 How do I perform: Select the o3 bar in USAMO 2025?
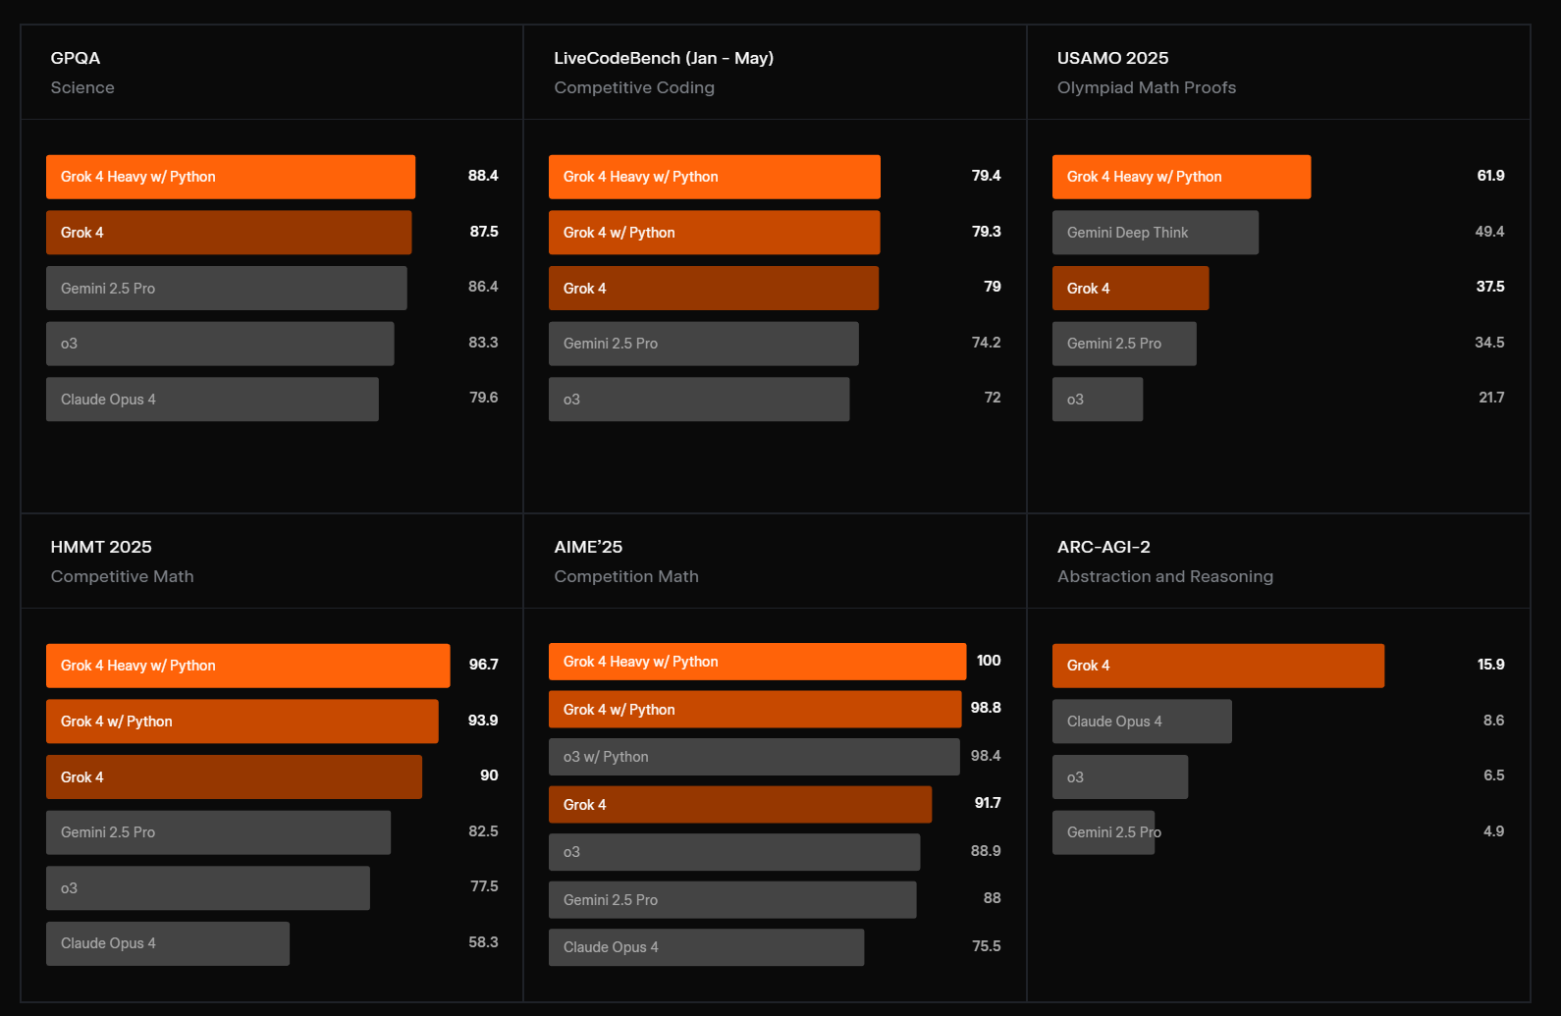coord(1098,400)
